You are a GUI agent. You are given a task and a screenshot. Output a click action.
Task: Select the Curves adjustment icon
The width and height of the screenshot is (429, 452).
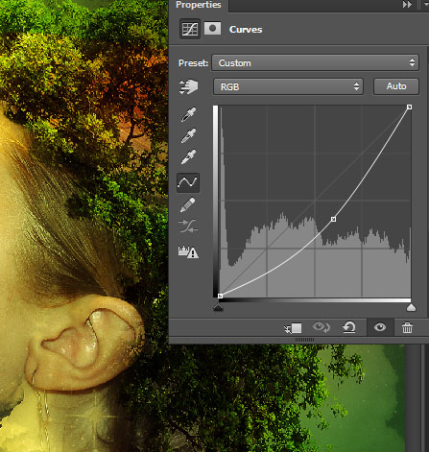pos(190,29)
